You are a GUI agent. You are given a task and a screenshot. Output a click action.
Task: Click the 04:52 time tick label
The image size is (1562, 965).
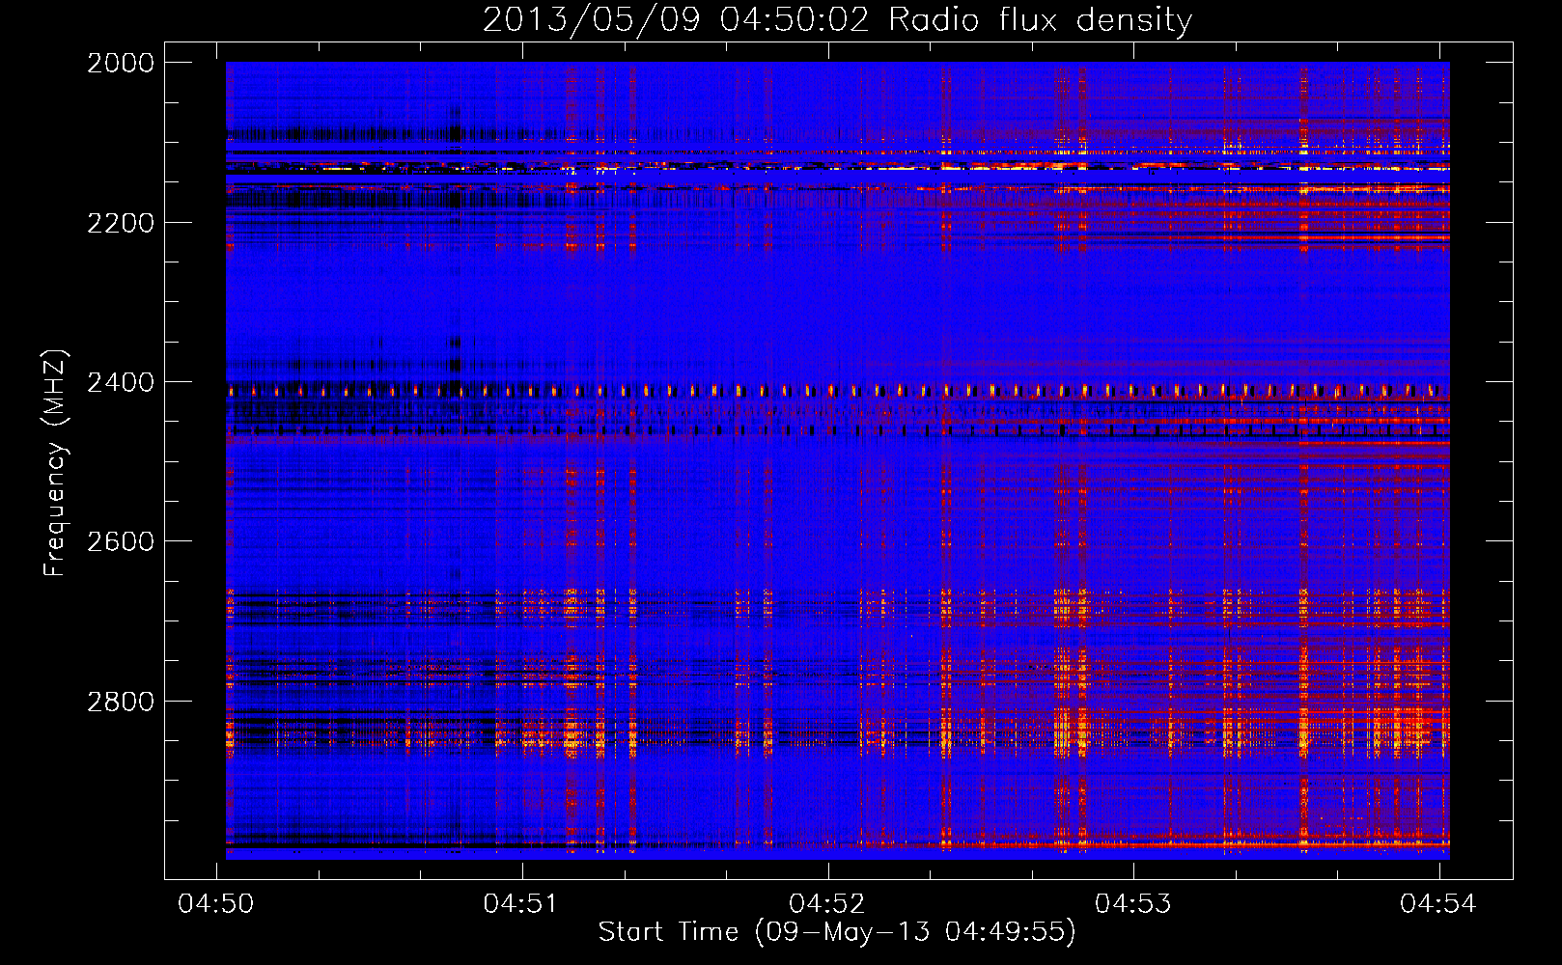coord(827,903)
